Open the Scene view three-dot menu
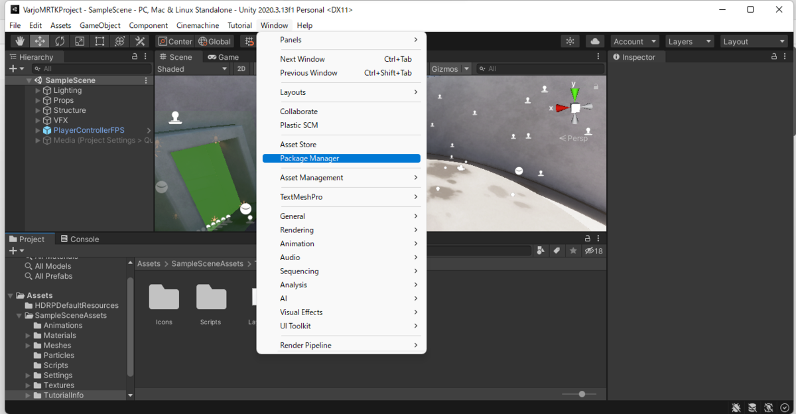The image size is (796, 414). coord(599,57)
